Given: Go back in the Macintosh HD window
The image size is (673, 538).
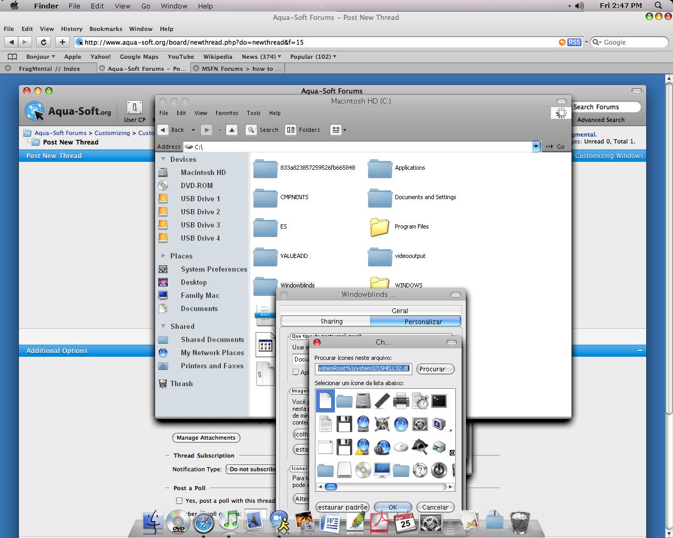Looking at the screenshot, I should [172, 130].
